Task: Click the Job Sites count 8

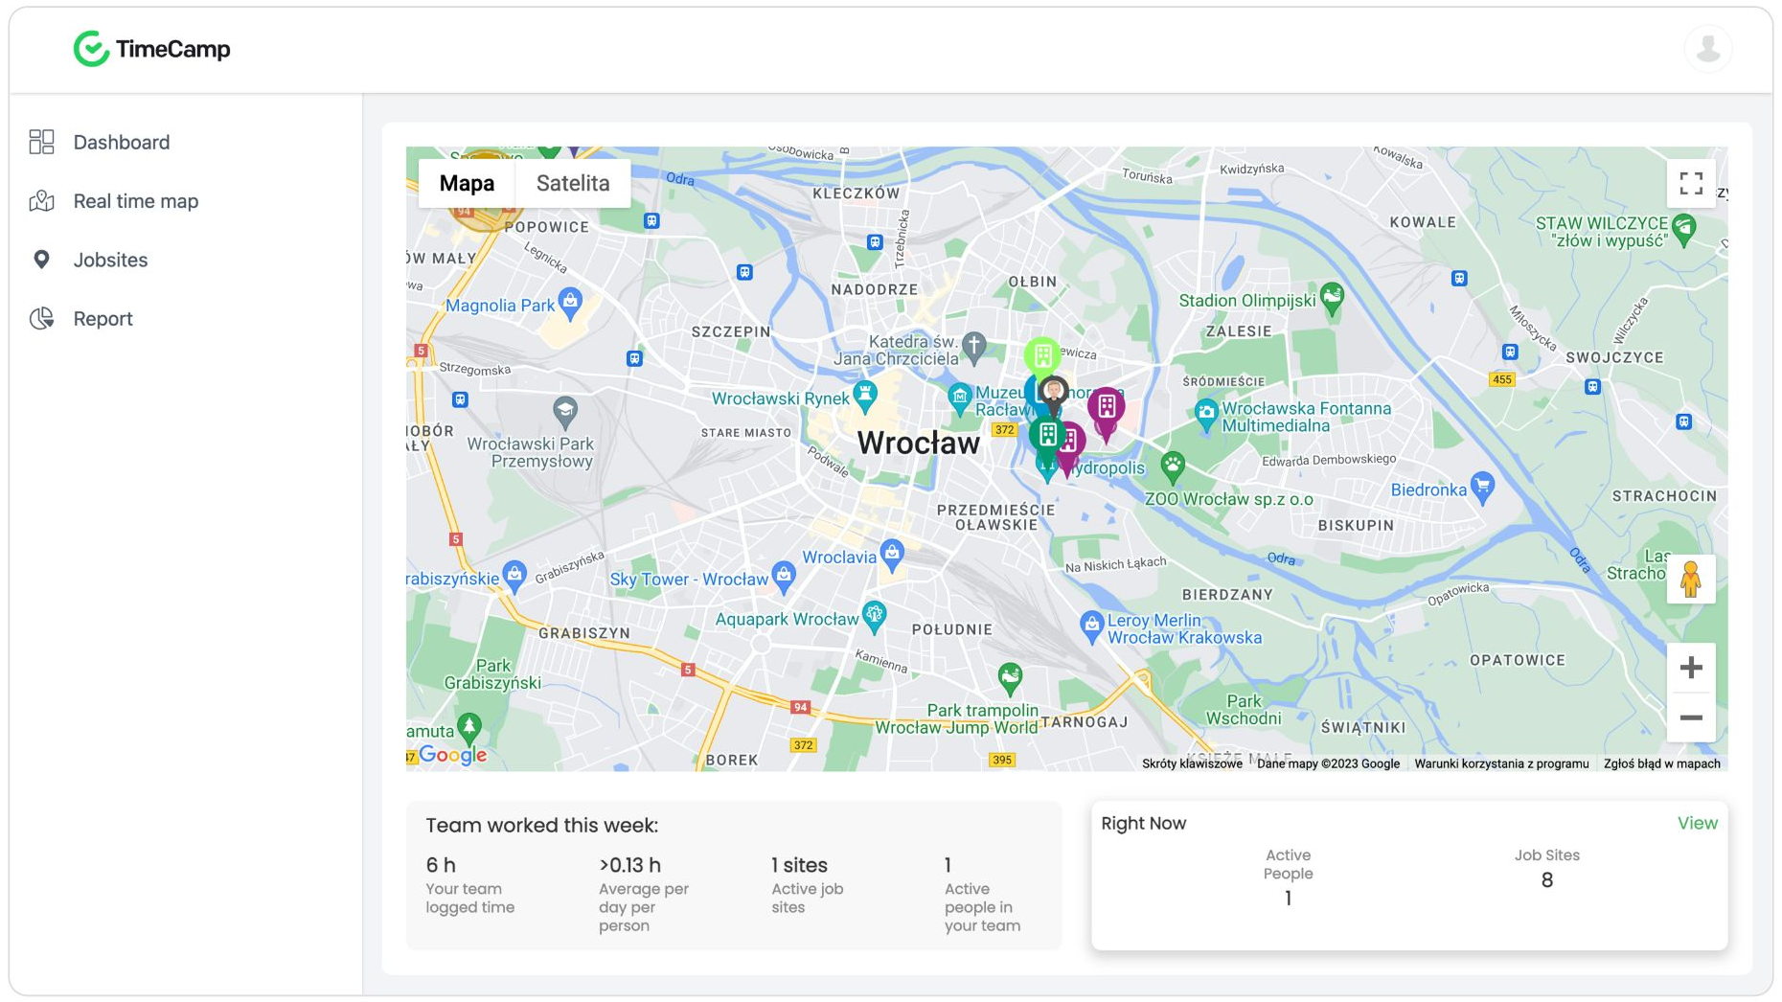Action: click(x=1546, y=880)
